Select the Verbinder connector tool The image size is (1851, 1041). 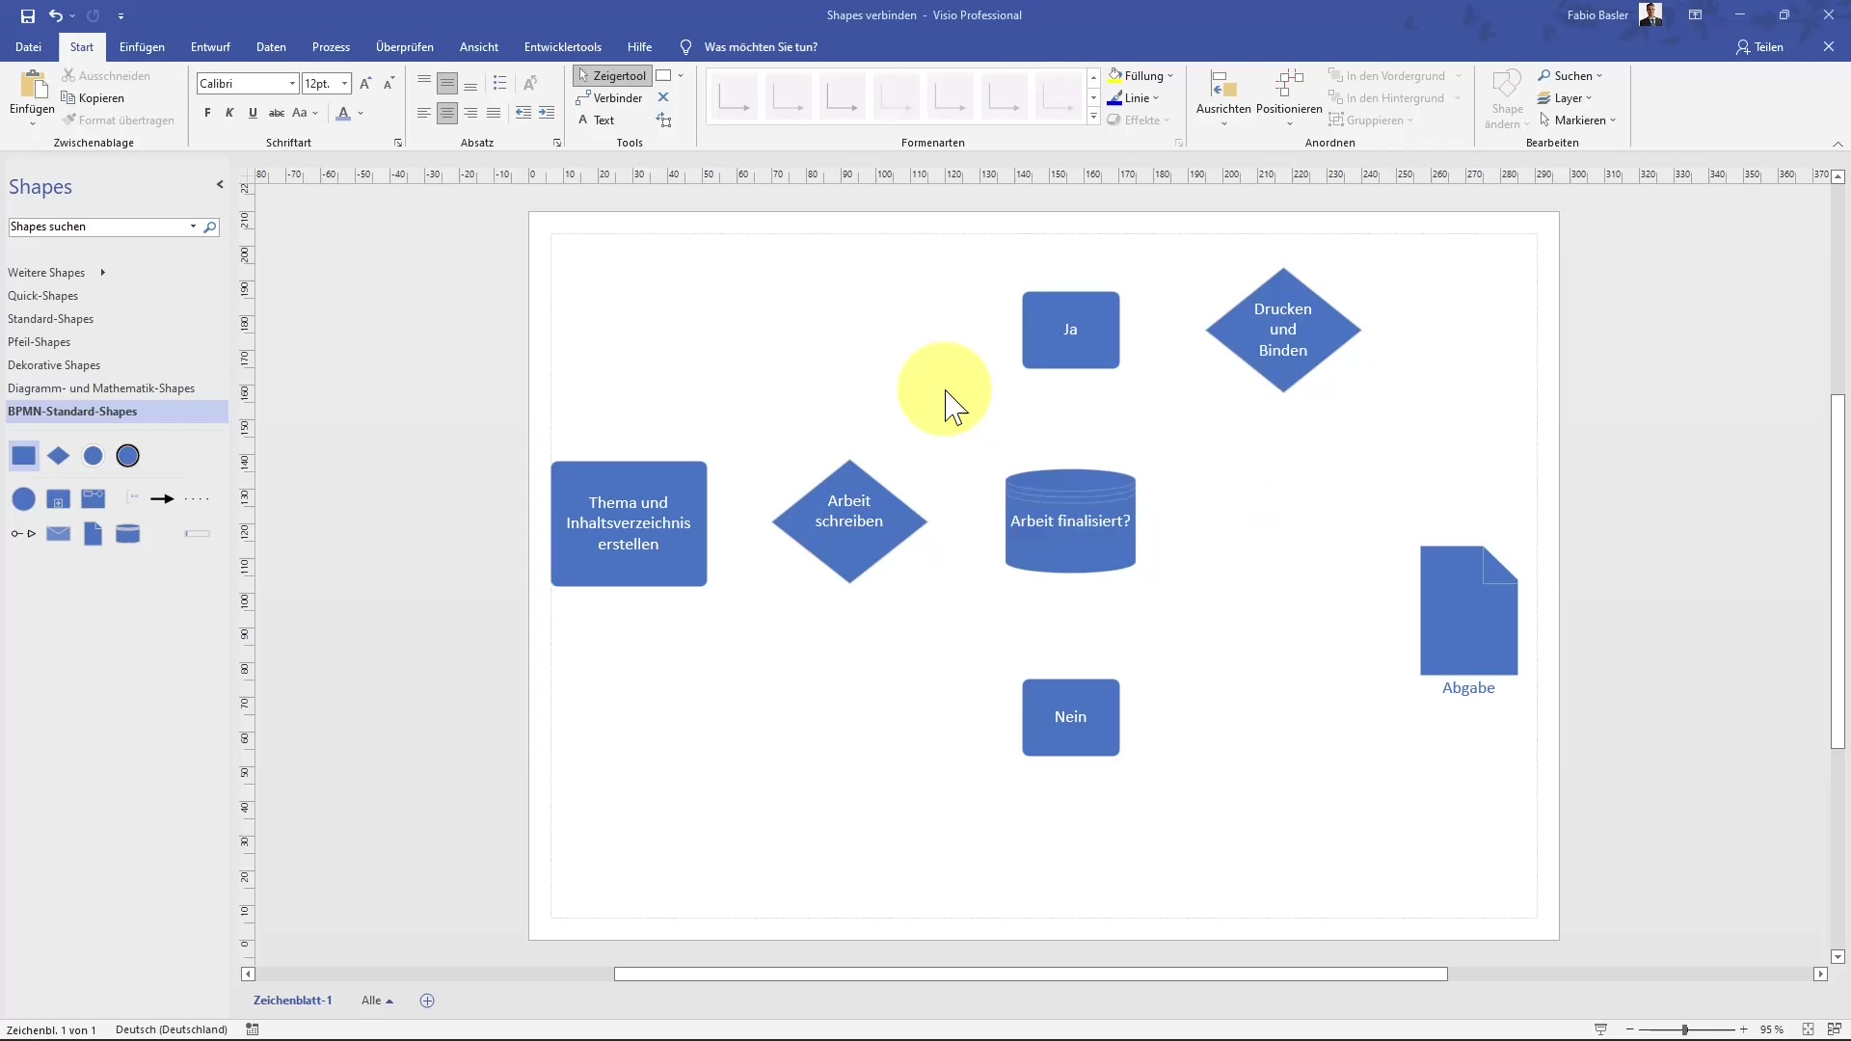click(x=609, y=98)
